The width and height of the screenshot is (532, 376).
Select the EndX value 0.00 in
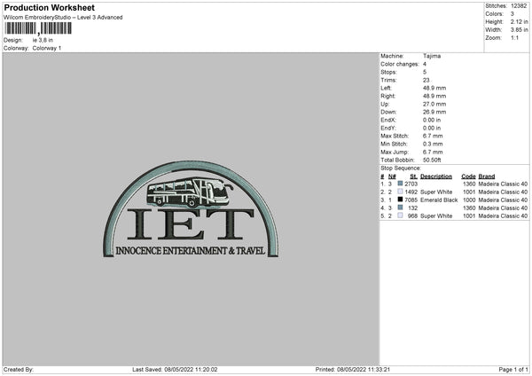pos(432,120)
